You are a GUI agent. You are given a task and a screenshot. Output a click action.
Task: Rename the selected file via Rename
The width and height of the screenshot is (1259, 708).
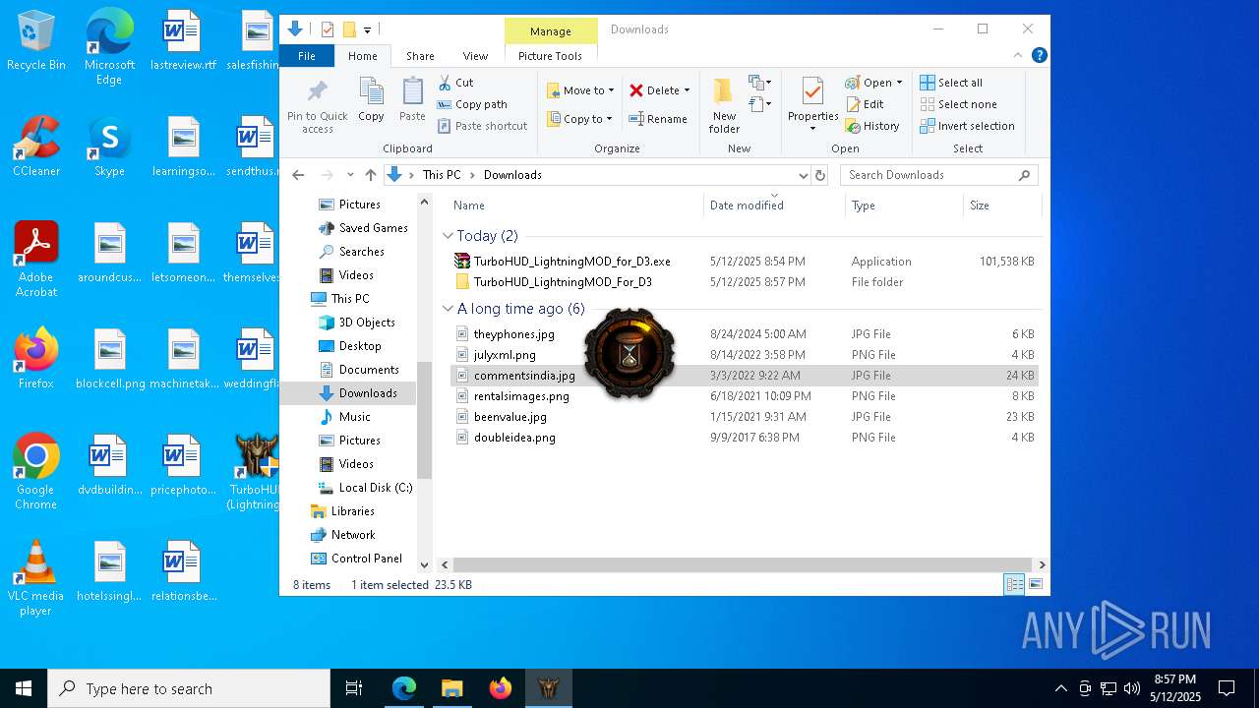658,119
